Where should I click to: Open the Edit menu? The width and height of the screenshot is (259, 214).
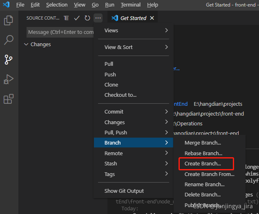(35, 5)
